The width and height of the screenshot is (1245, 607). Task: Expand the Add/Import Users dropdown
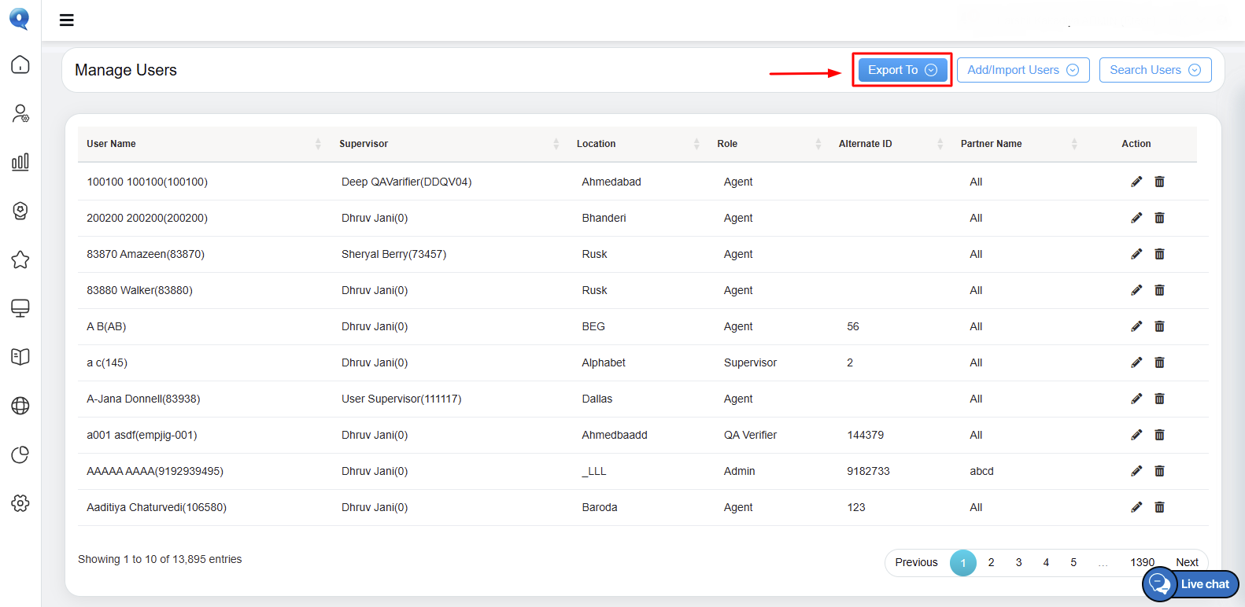click(x=1023, y=70)
